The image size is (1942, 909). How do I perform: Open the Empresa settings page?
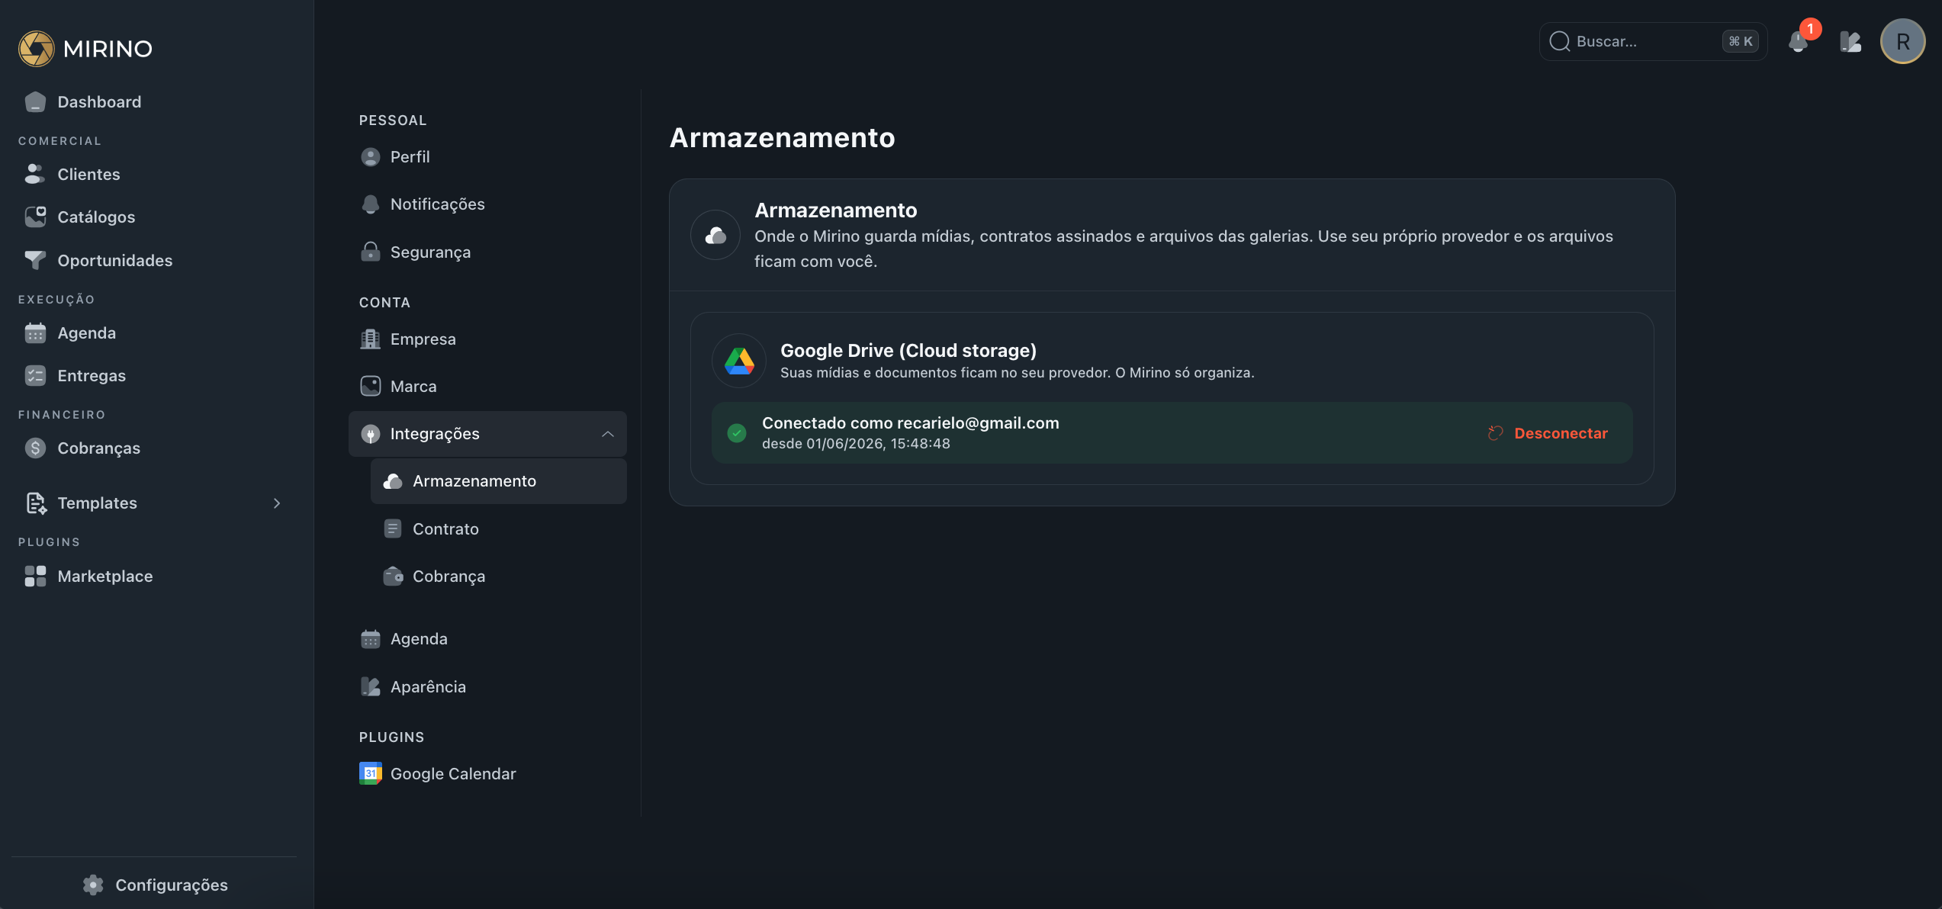pos(488,339)
